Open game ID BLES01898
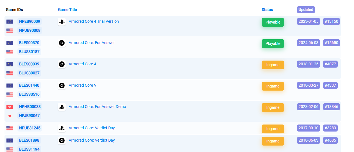The height and width of the screenshot is (152, 354). click(29, 140)
